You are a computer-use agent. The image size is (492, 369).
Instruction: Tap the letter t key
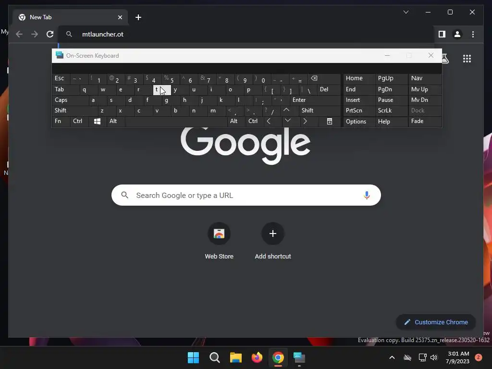[162, 90]
